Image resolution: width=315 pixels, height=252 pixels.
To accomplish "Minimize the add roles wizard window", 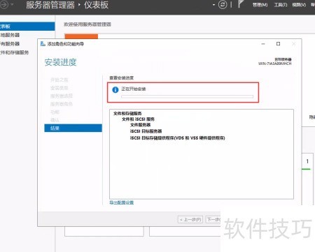I will pos(263,44).
